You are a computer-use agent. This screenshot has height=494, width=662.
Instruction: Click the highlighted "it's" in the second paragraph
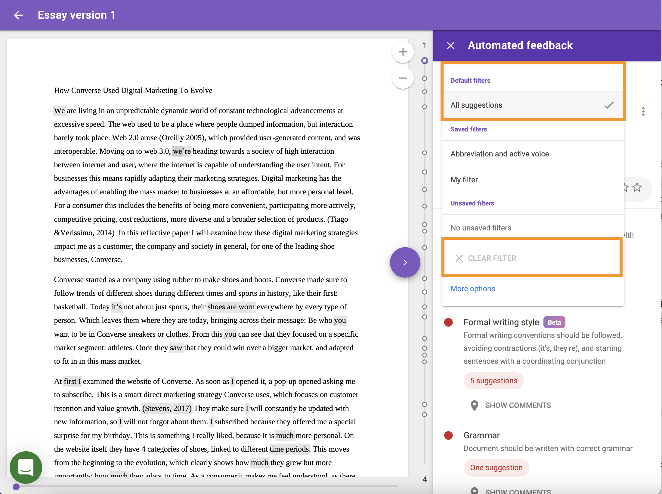(117, 307)
